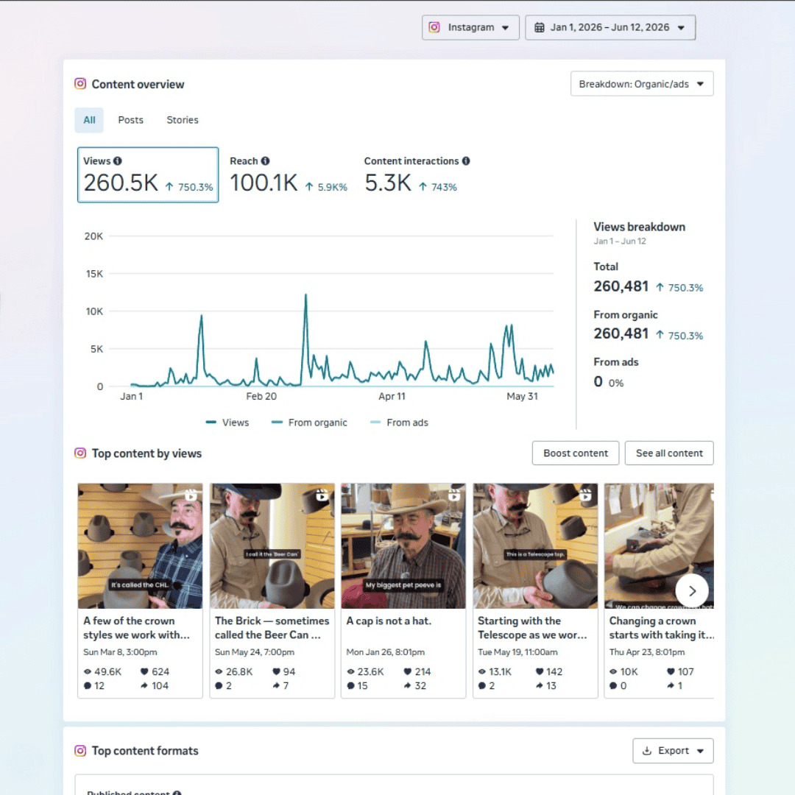
Task: Switch to the Posts tab
Action: (x=131, y=120)
